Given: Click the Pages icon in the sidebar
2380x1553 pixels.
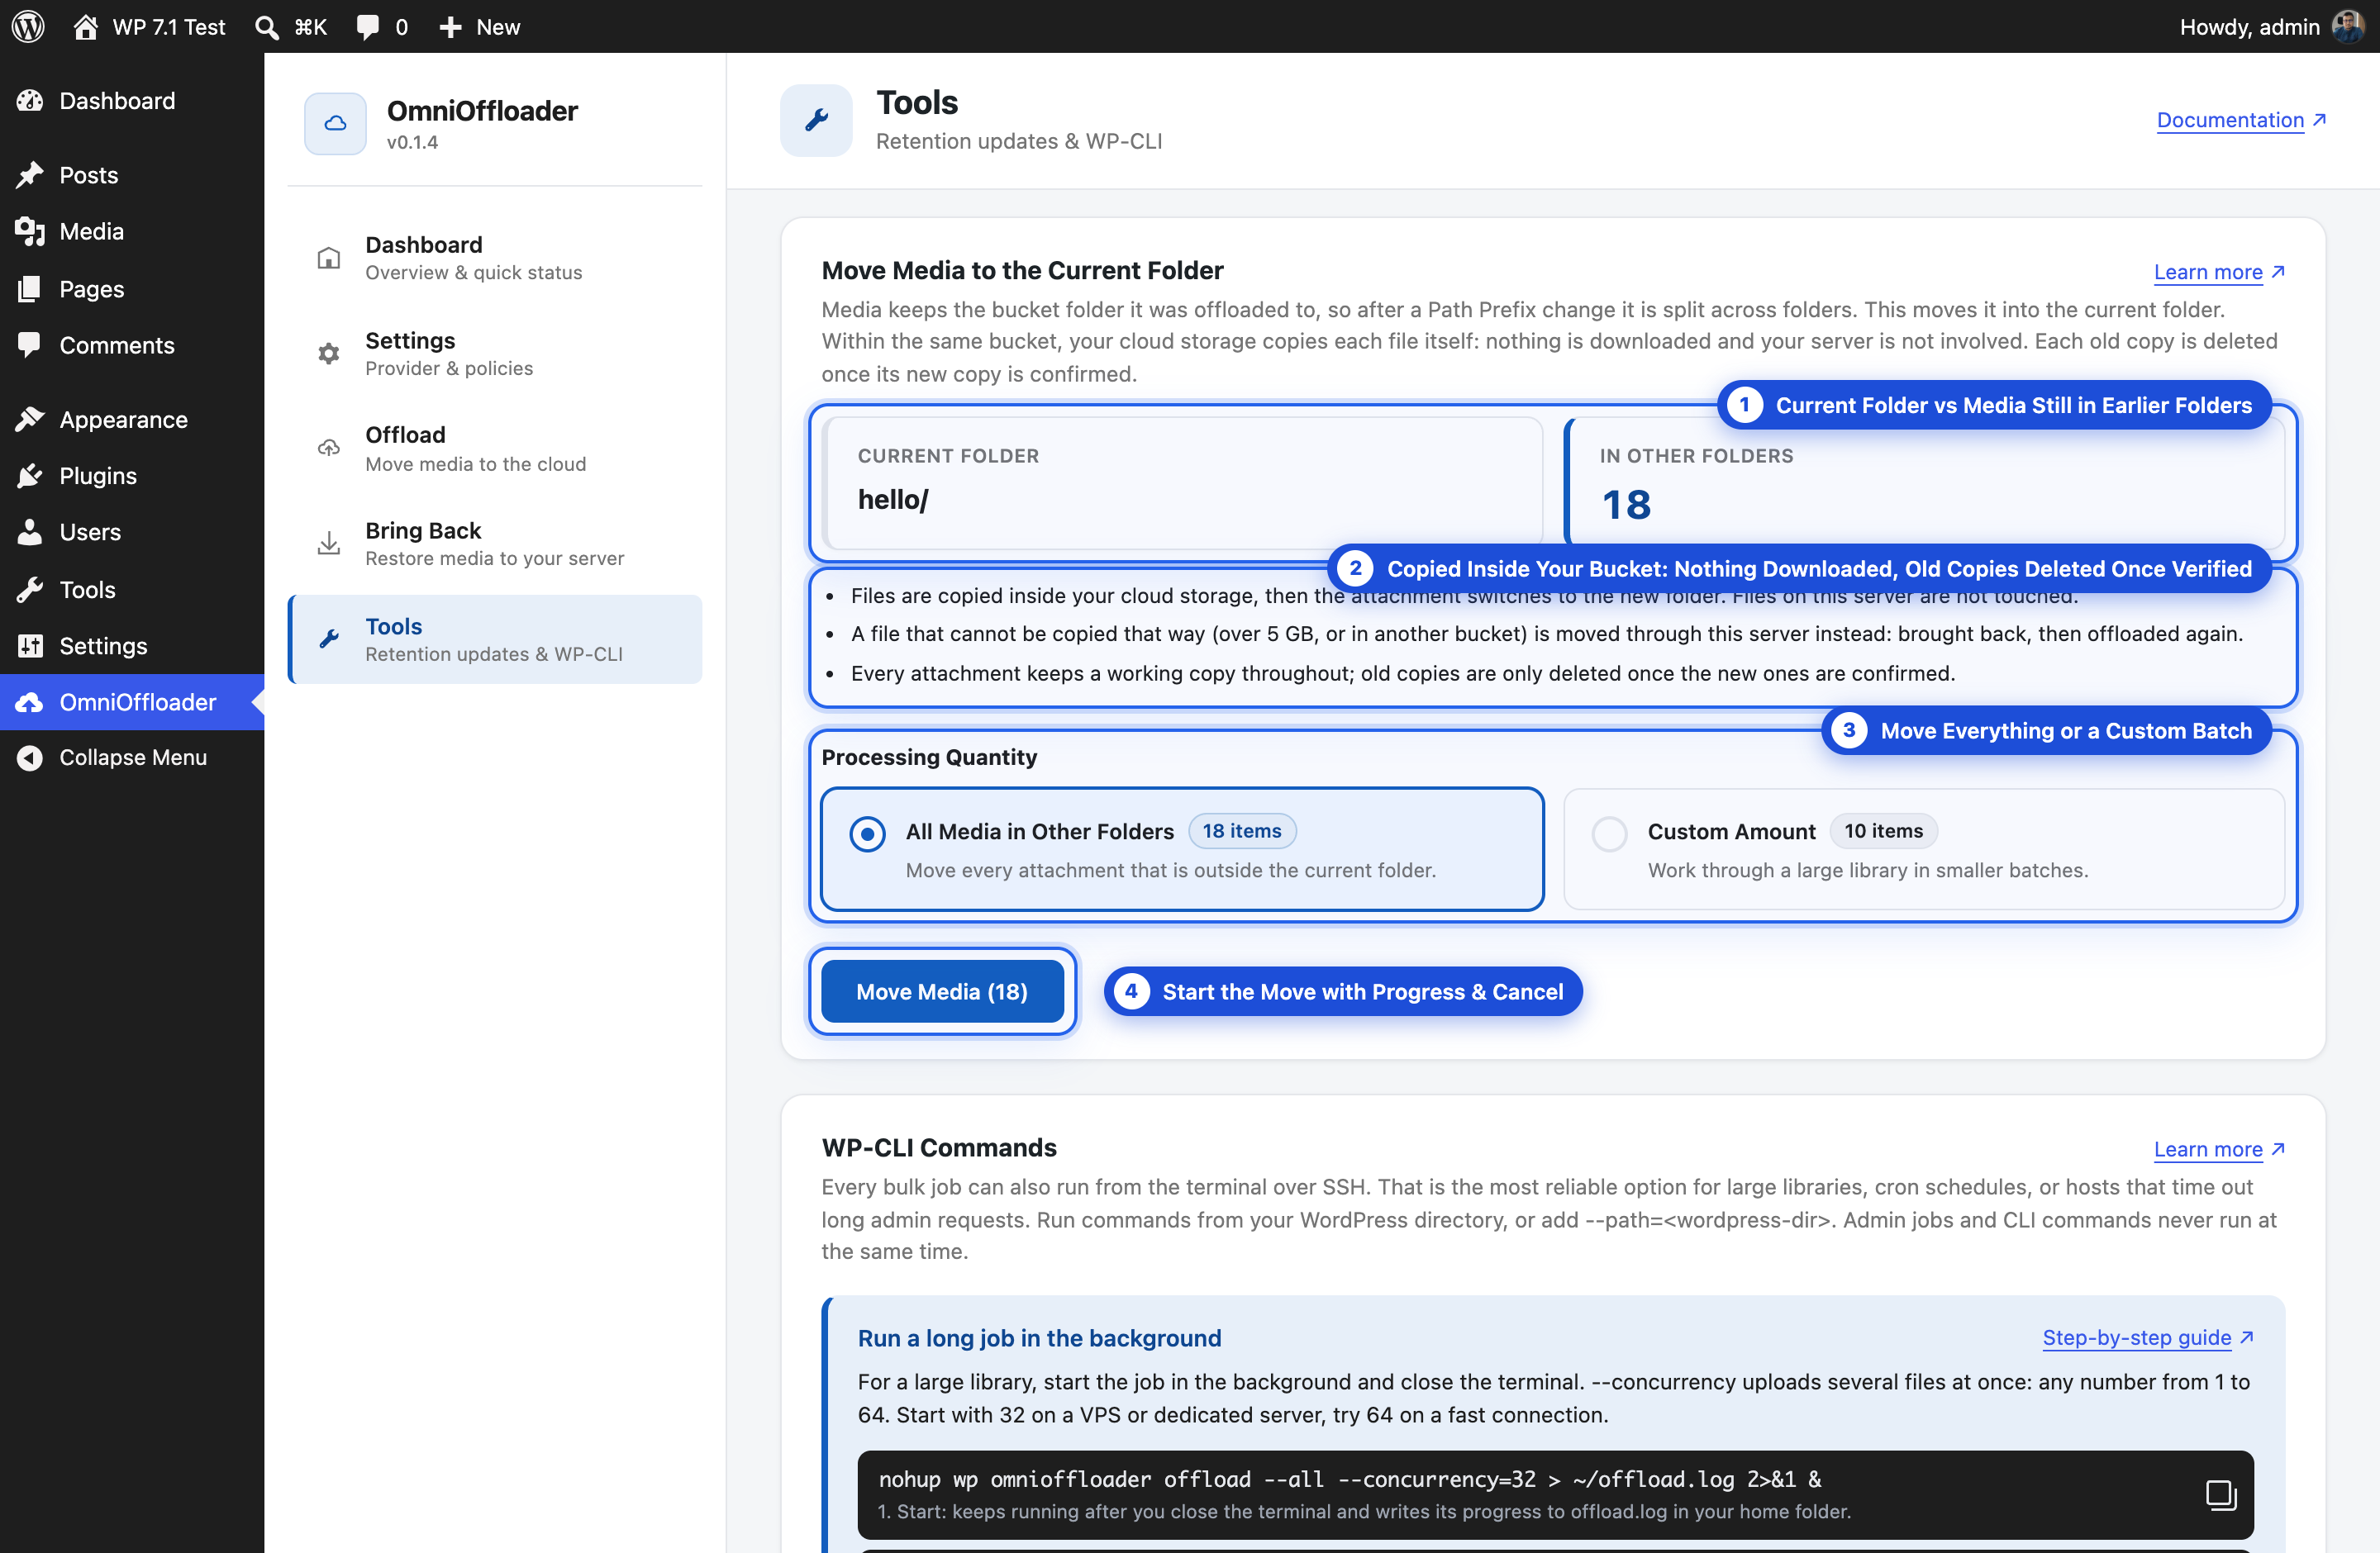Looking at the screenshot, I should point(30,289).
